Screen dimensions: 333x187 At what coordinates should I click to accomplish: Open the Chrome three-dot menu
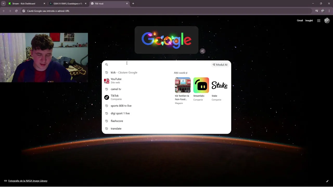(x=329, y=11)
